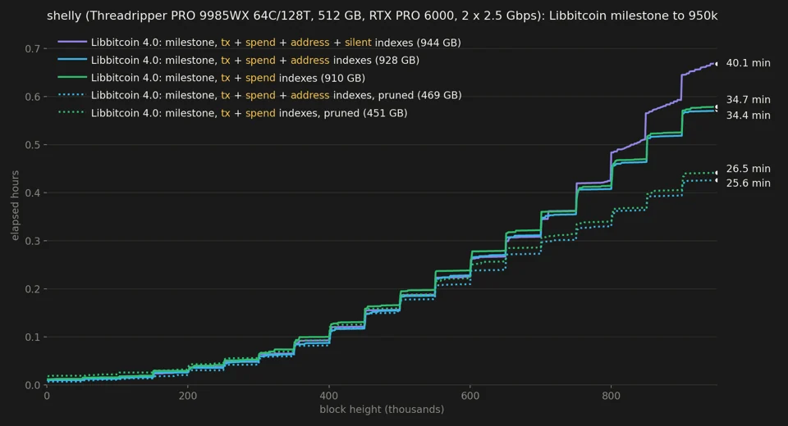Click the 40.1 min endpoint label
The width and height of the screenshot is (788, 426).
[748, 63]
